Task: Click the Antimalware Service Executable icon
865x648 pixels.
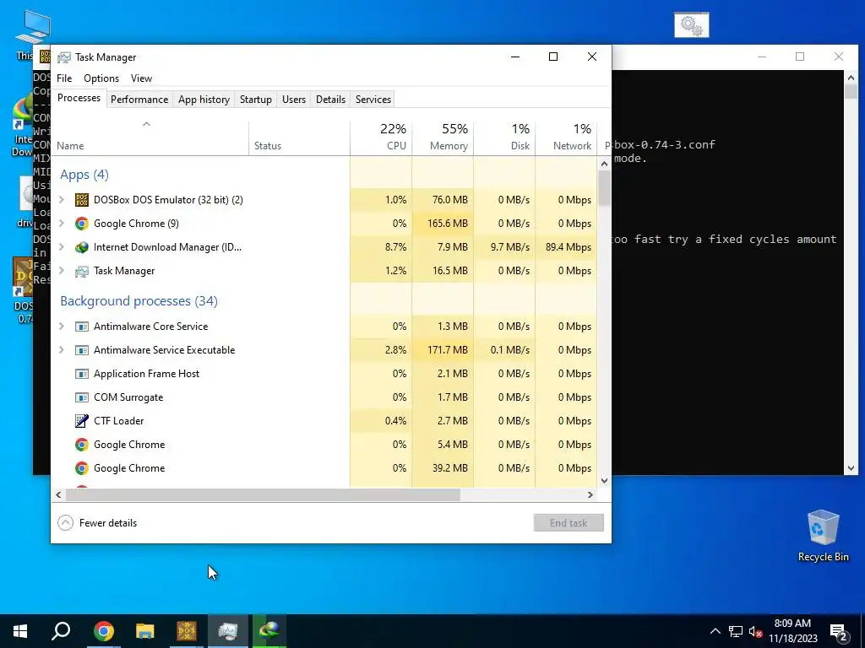Action: tap(82, 350)
